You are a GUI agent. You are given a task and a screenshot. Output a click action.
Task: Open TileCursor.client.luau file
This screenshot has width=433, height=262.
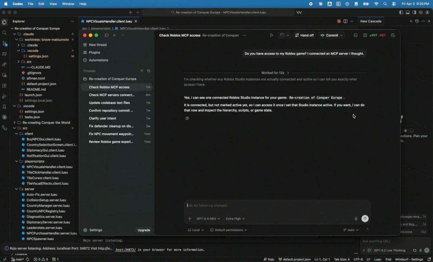tap(43, 178)
